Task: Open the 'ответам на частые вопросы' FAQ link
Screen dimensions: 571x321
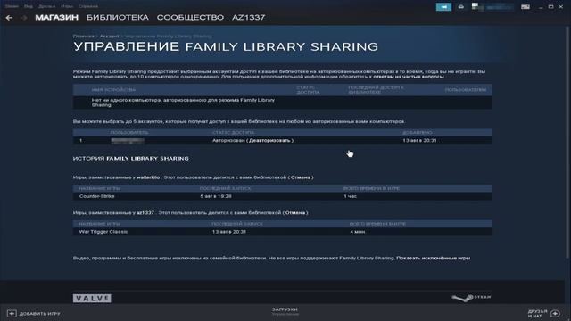Action: 409,77
